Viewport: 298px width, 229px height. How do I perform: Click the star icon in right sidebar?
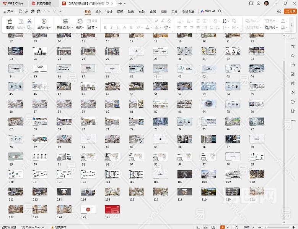coord(293,56)
